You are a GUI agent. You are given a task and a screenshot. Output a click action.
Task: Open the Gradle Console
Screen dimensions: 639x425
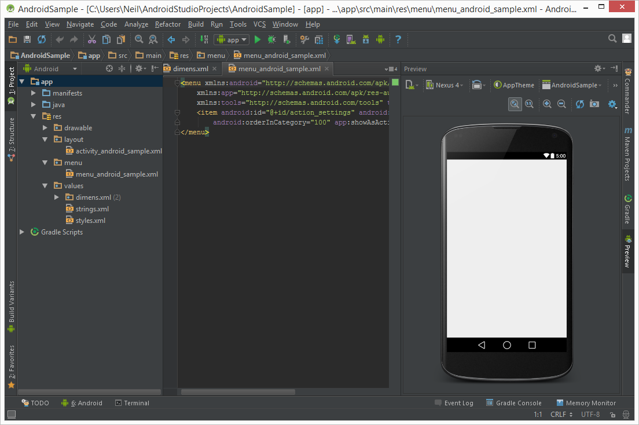pyautogui.click(x=518, y=402)
